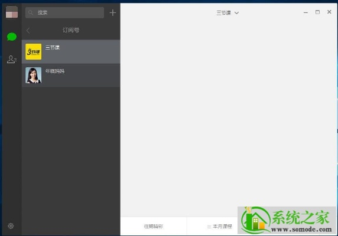Click the yellow 三节课 logo thumbnail

[x=34, y=52]
